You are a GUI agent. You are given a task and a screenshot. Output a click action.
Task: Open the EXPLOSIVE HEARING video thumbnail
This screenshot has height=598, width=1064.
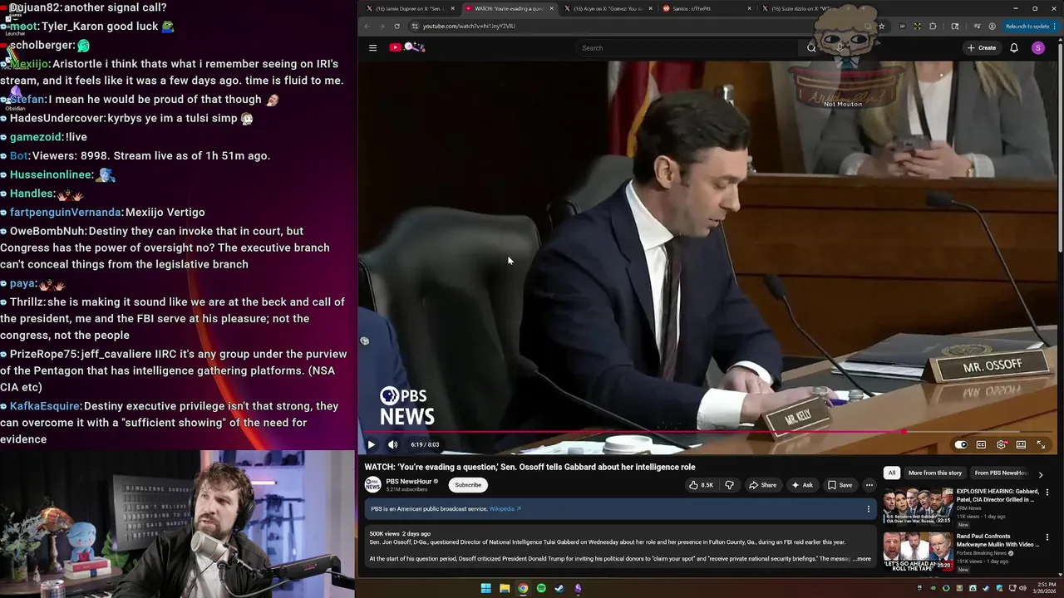[919, 507]
